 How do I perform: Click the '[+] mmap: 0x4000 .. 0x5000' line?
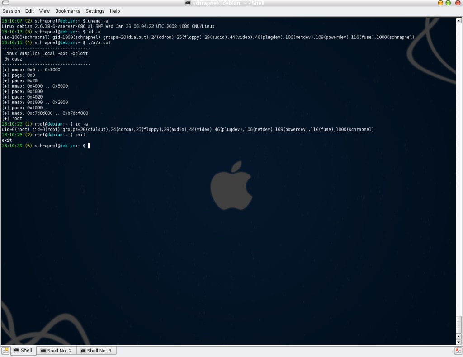pyautogui.click(x=35, y=86)
